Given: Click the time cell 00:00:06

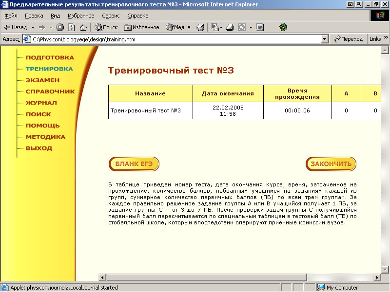Looking at the screenshot, I should click(297, 110).
